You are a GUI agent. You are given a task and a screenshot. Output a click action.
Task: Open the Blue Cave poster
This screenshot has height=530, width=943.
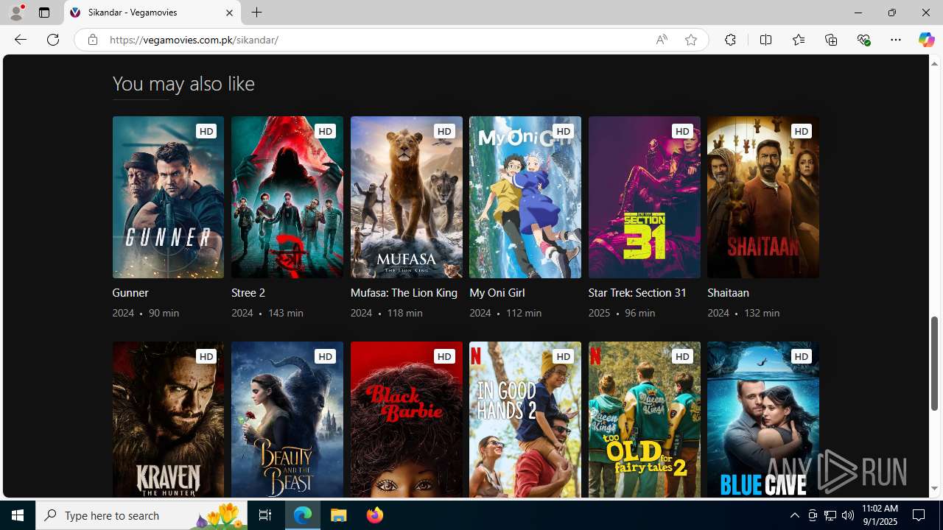pos(763,420)
